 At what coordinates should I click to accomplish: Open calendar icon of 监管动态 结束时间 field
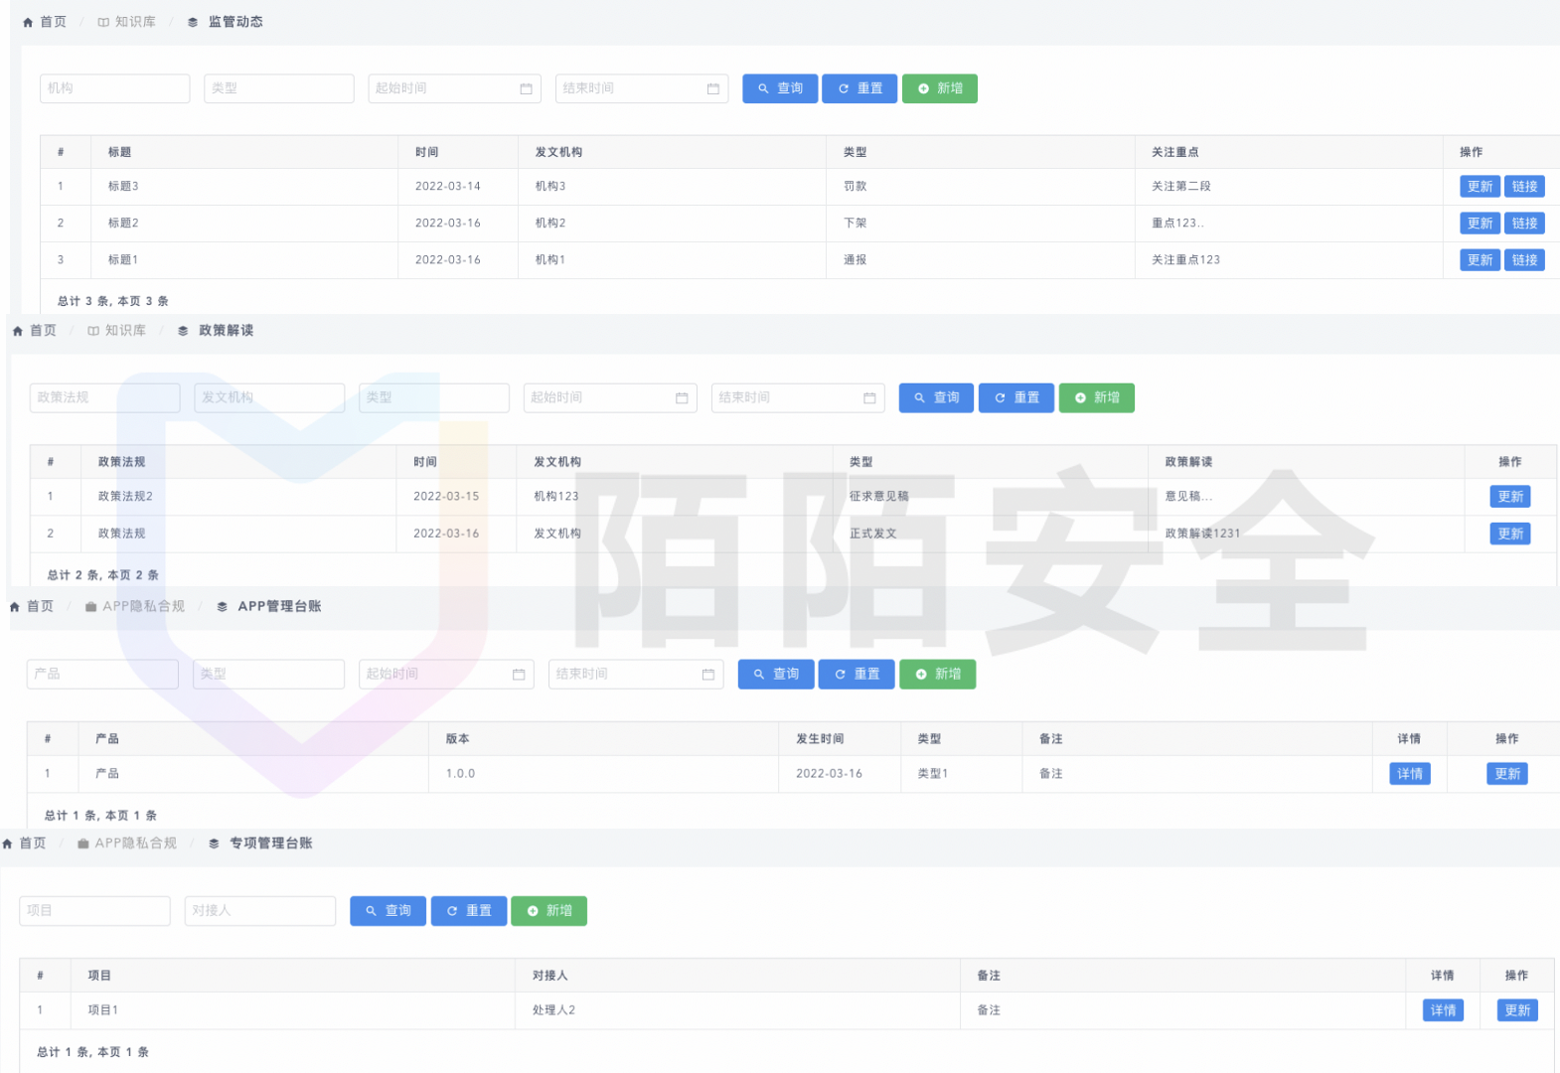[x=712, y=88]
